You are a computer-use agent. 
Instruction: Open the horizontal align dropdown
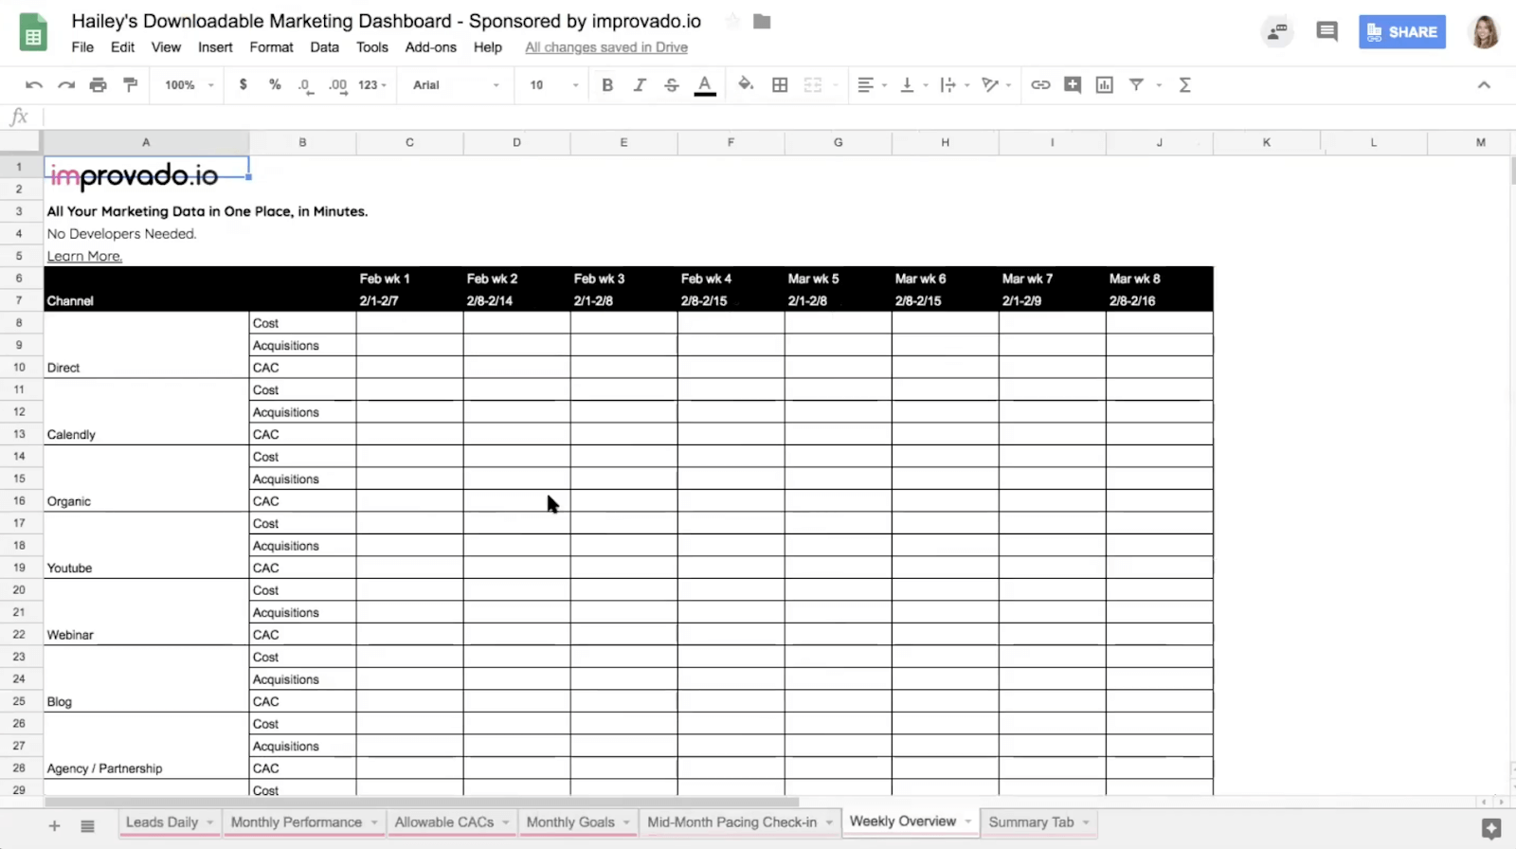872,85
